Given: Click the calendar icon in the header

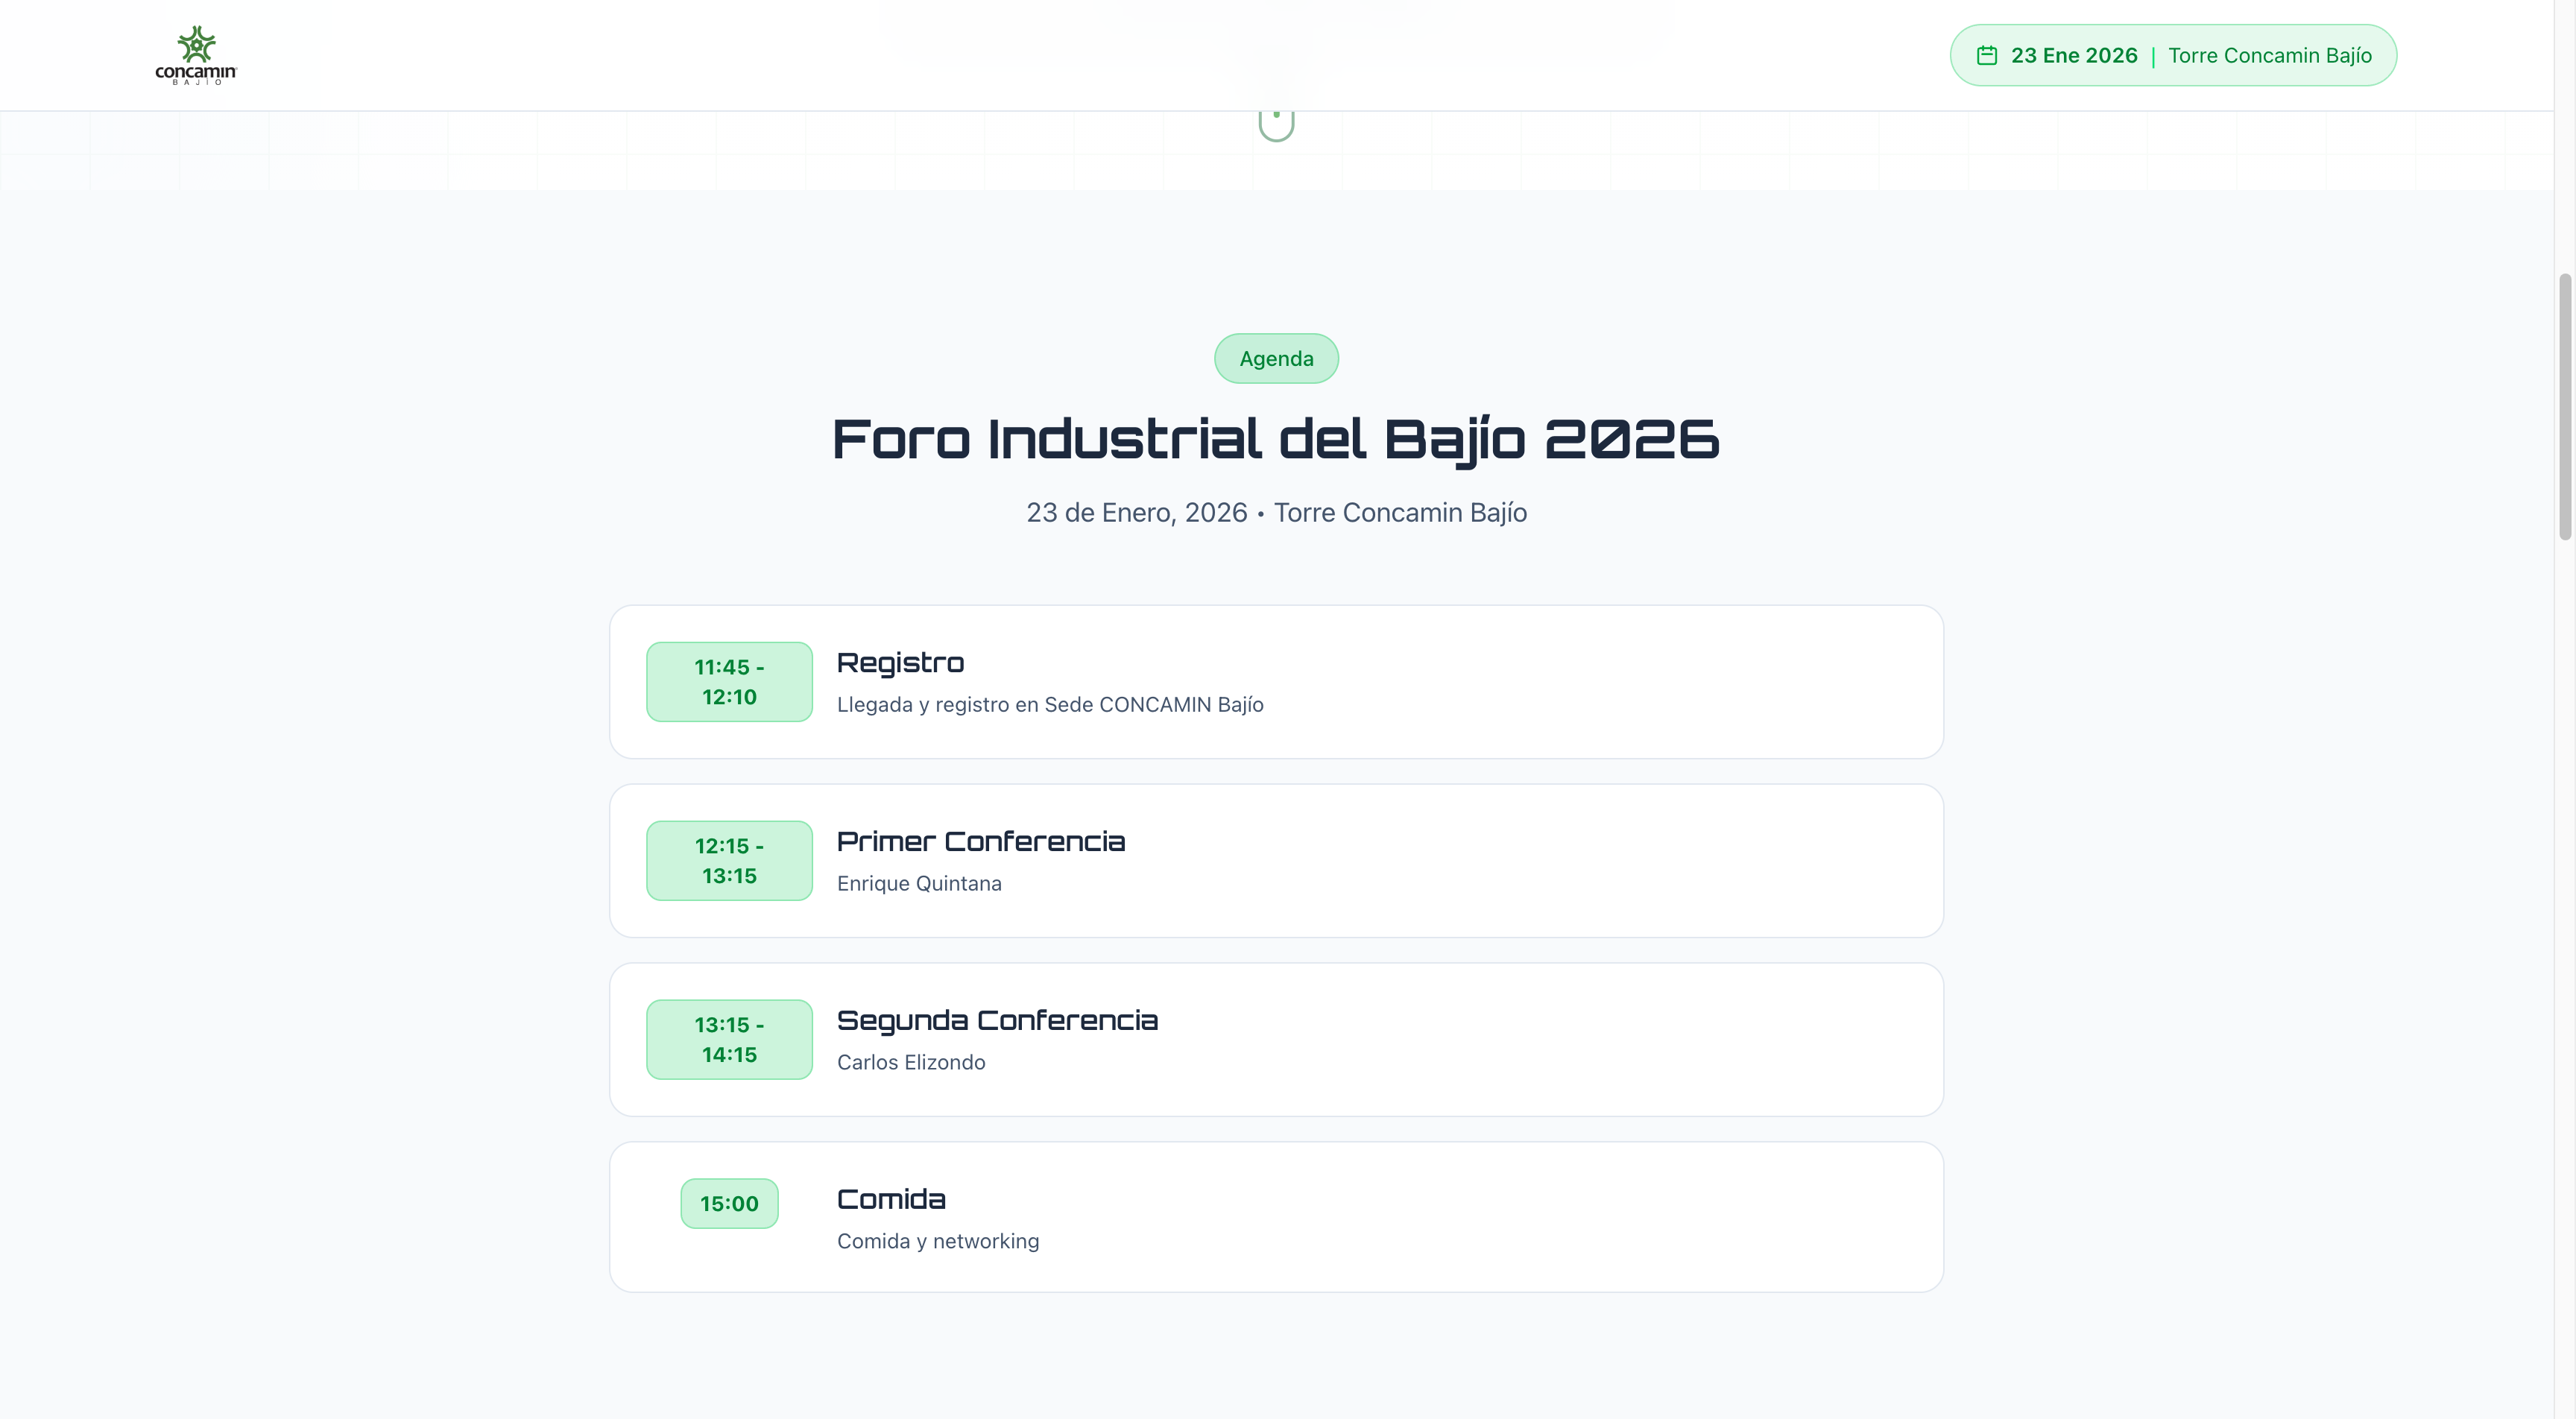Looking at the screenshot, I should 1986,56.
